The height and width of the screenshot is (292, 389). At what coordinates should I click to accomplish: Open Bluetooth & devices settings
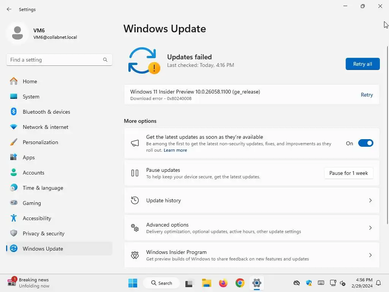tap(59, 112)
